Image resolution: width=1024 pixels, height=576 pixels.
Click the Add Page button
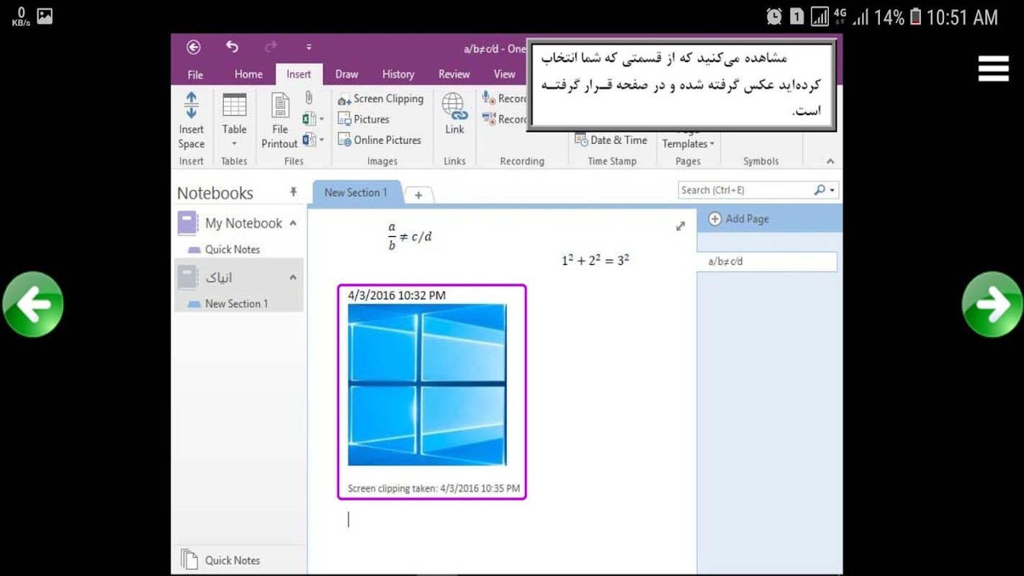(739, 219)
